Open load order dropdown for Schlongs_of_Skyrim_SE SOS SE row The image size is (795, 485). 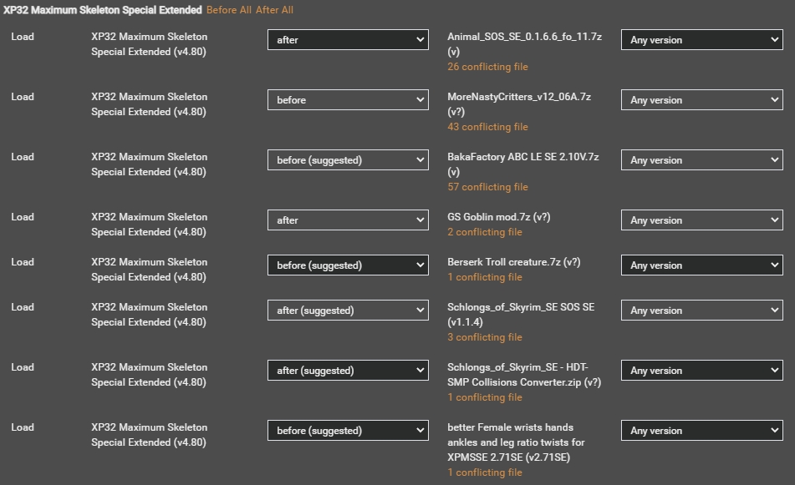[348, 311]
